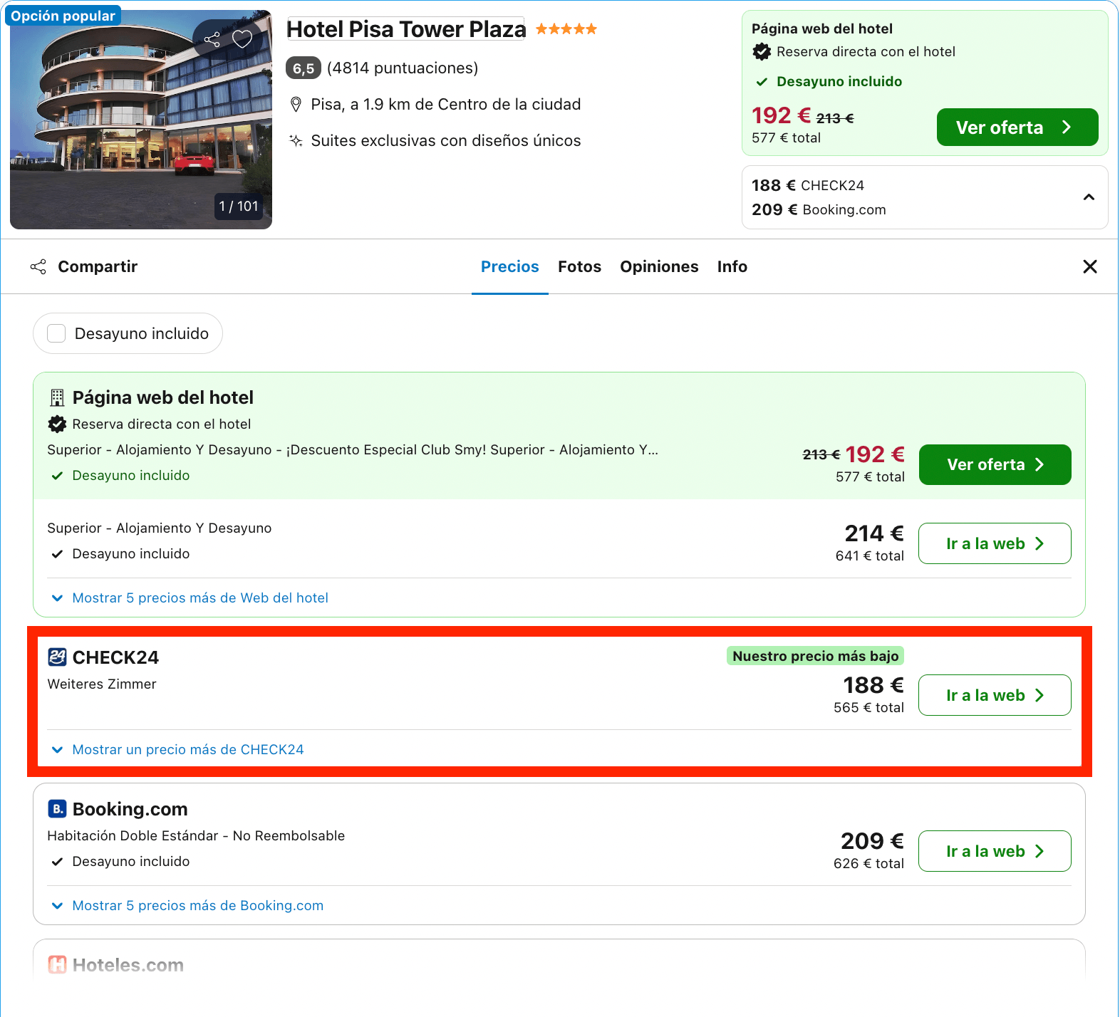Image resolution: width=1120 pixels, height=1017 pixels.
Task: Open the hotel photo thumbnail
Action: coord(141,120)
